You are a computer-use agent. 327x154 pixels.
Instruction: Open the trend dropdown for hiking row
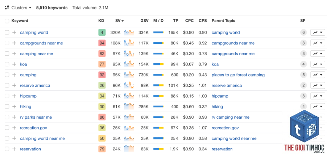[318, 106]
